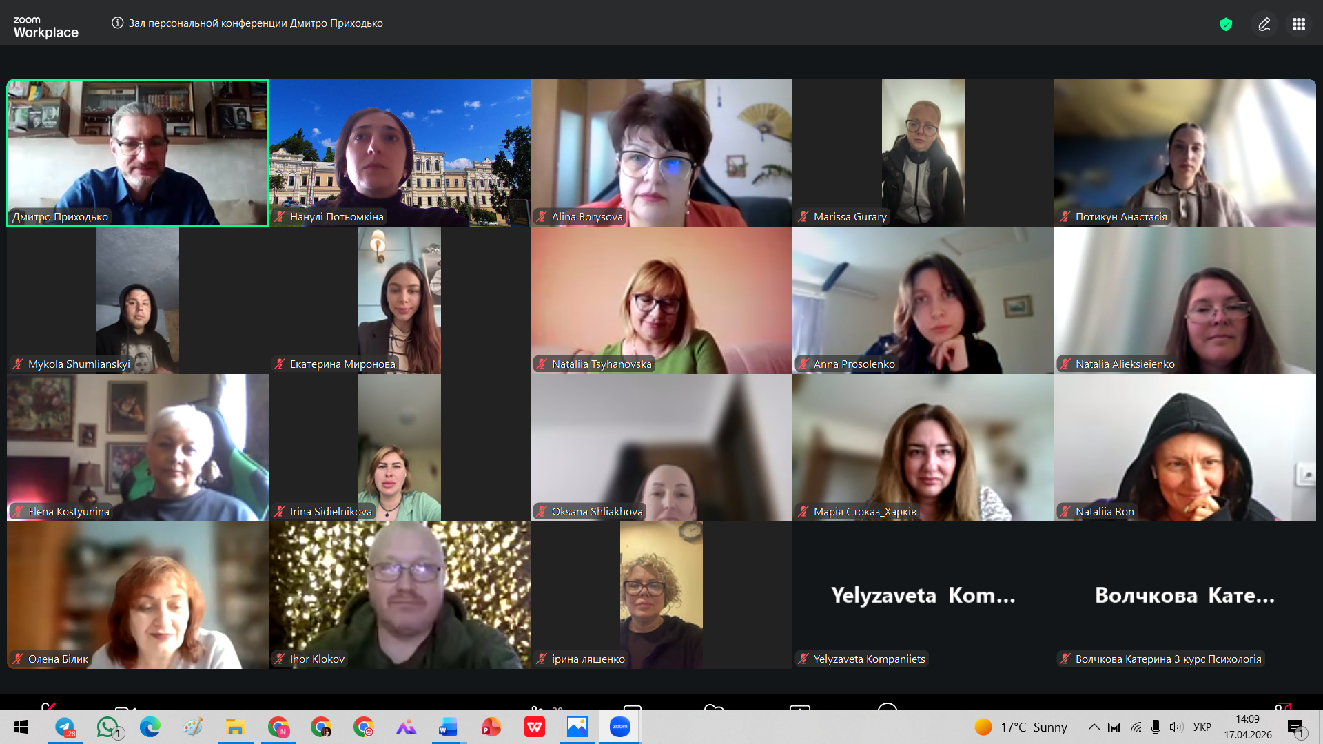This screenshot has width=1323, height=744.
Task: Open the notification center panel
Action: (1295, 727)
